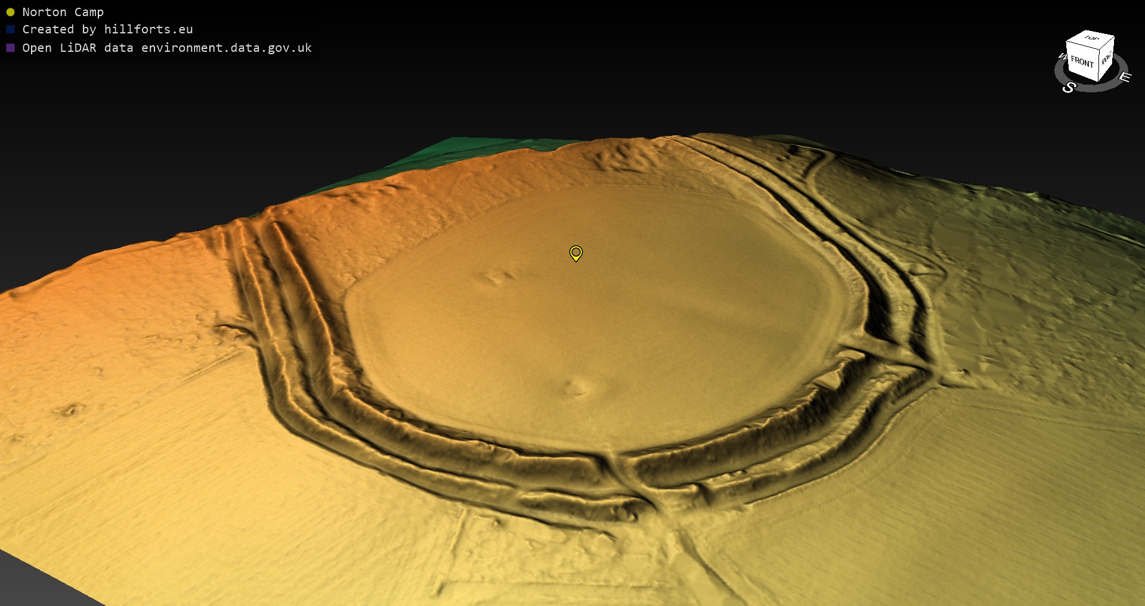
Task: Click the E compass letter
Action: (1125, 77)
